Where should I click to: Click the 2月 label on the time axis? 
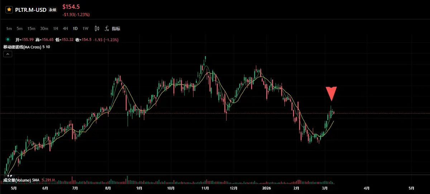pyautogui.click(x=296, y=188)
